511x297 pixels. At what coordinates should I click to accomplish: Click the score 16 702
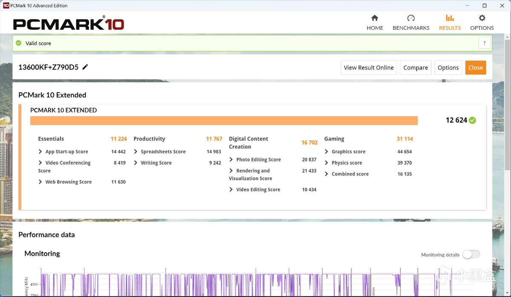(x=310, y=143)
